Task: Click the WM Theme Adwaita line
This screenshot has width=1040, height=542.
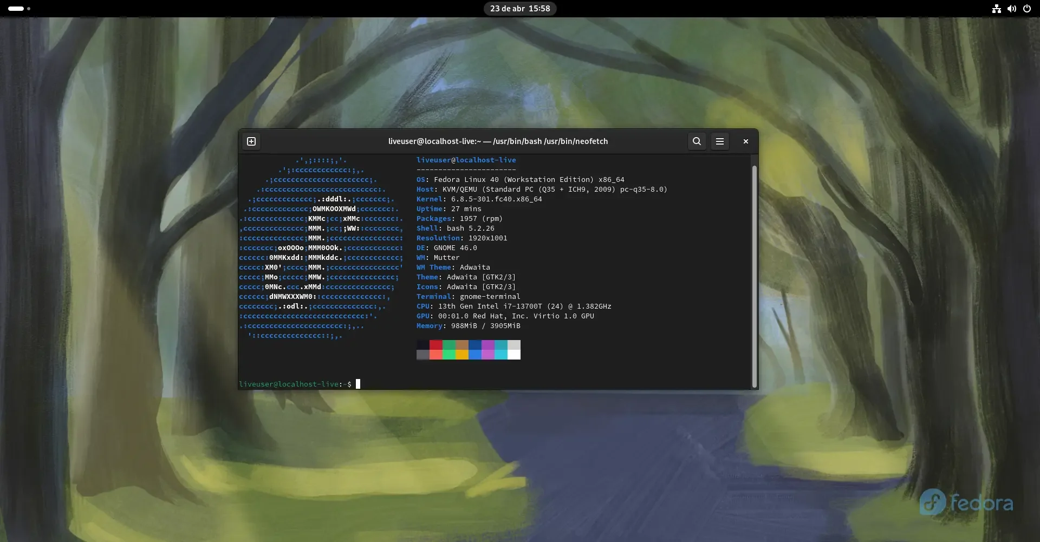Action: click(453, 267)
